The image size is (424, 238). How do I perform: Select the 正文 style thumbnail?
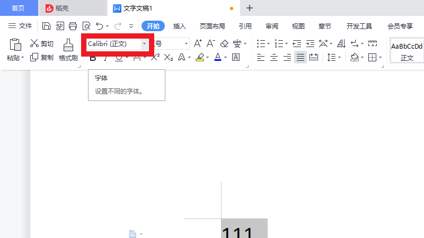pyautogui.click(x=407, y=51)
